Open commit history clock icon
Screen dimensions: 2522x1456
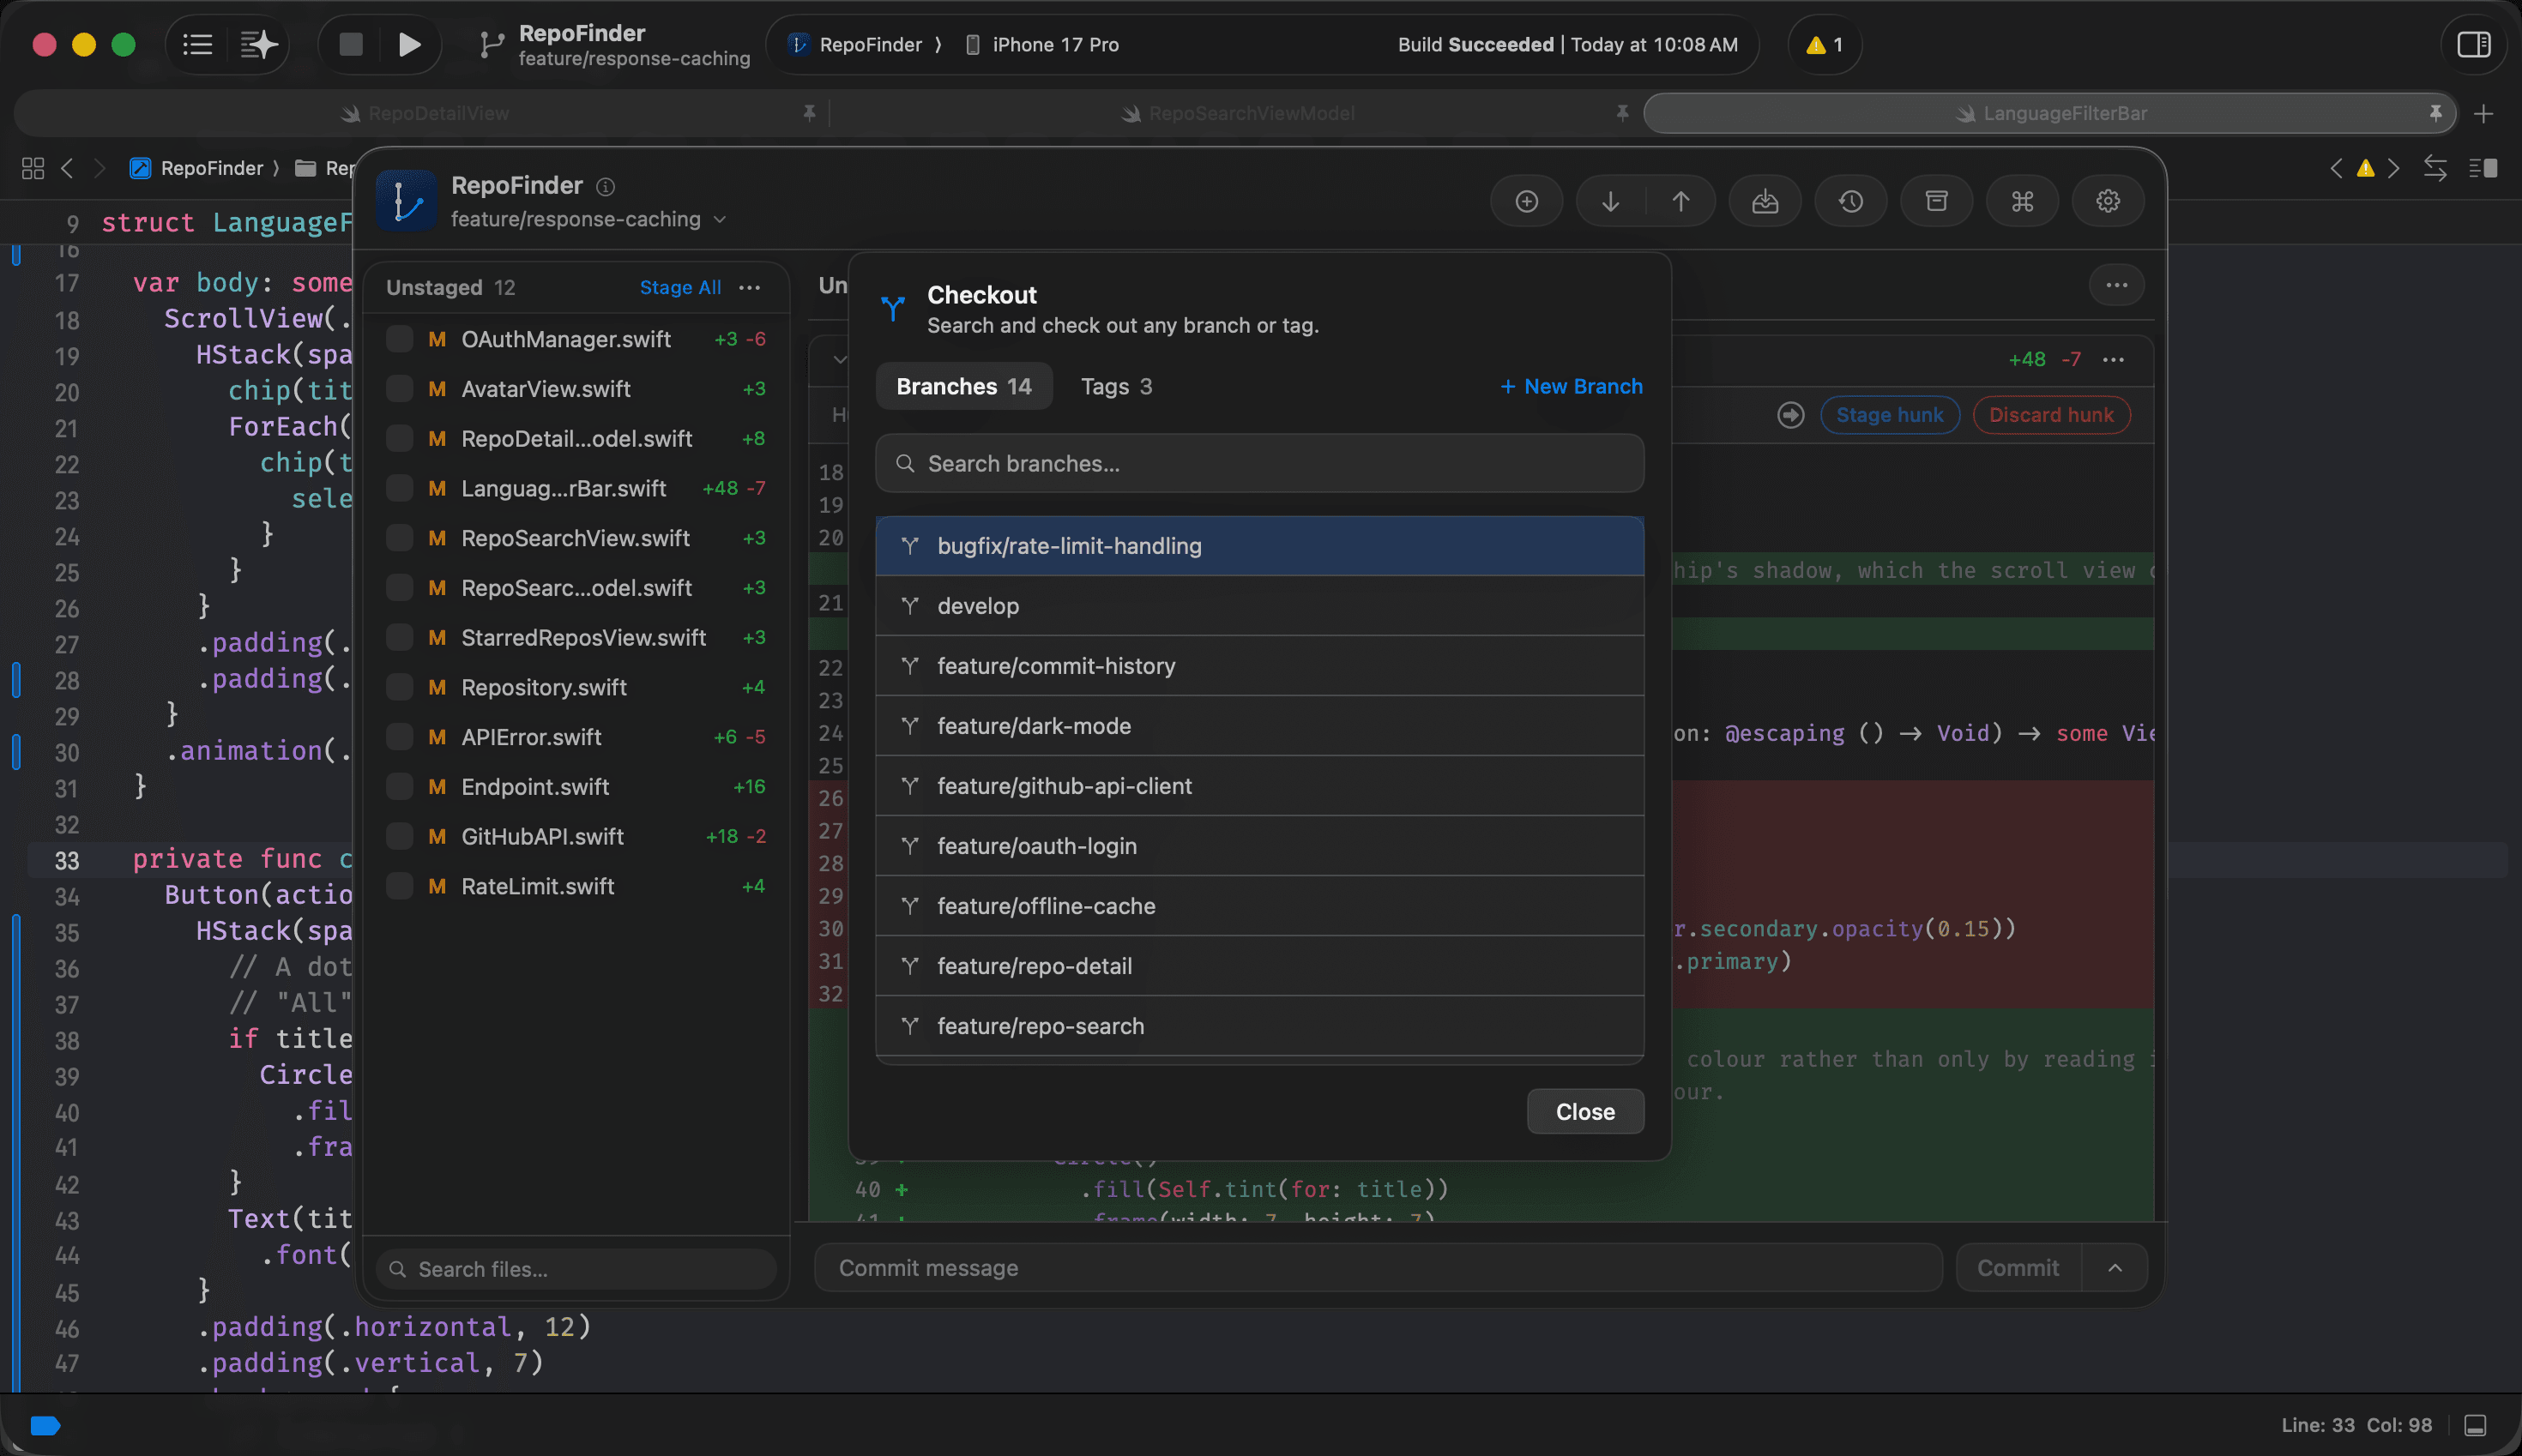click(1850, 201)
